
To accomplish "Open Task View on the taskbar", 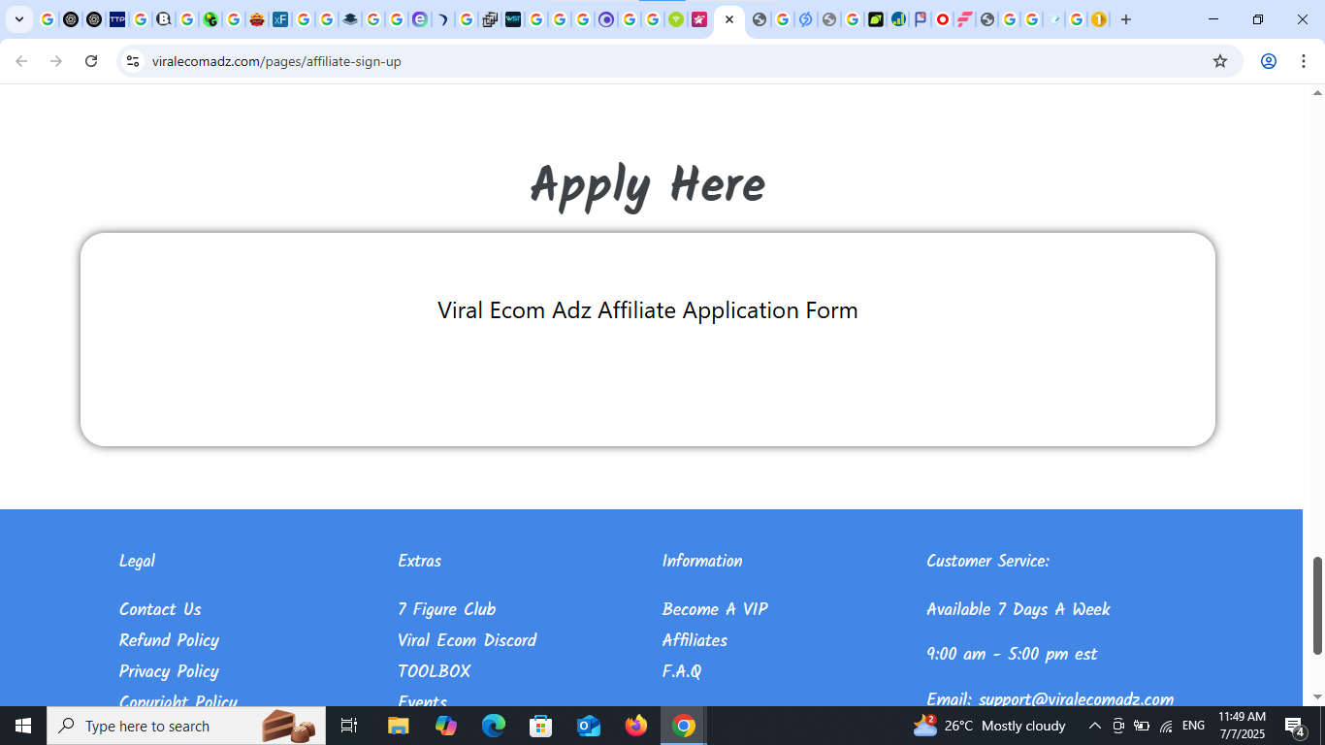I will [x=349, y=726].
